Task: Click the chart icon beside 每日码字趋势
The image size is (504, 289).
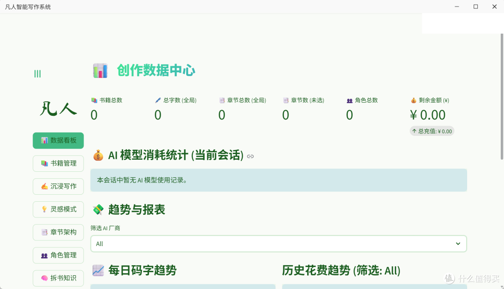Action: (x=98, y=270)
